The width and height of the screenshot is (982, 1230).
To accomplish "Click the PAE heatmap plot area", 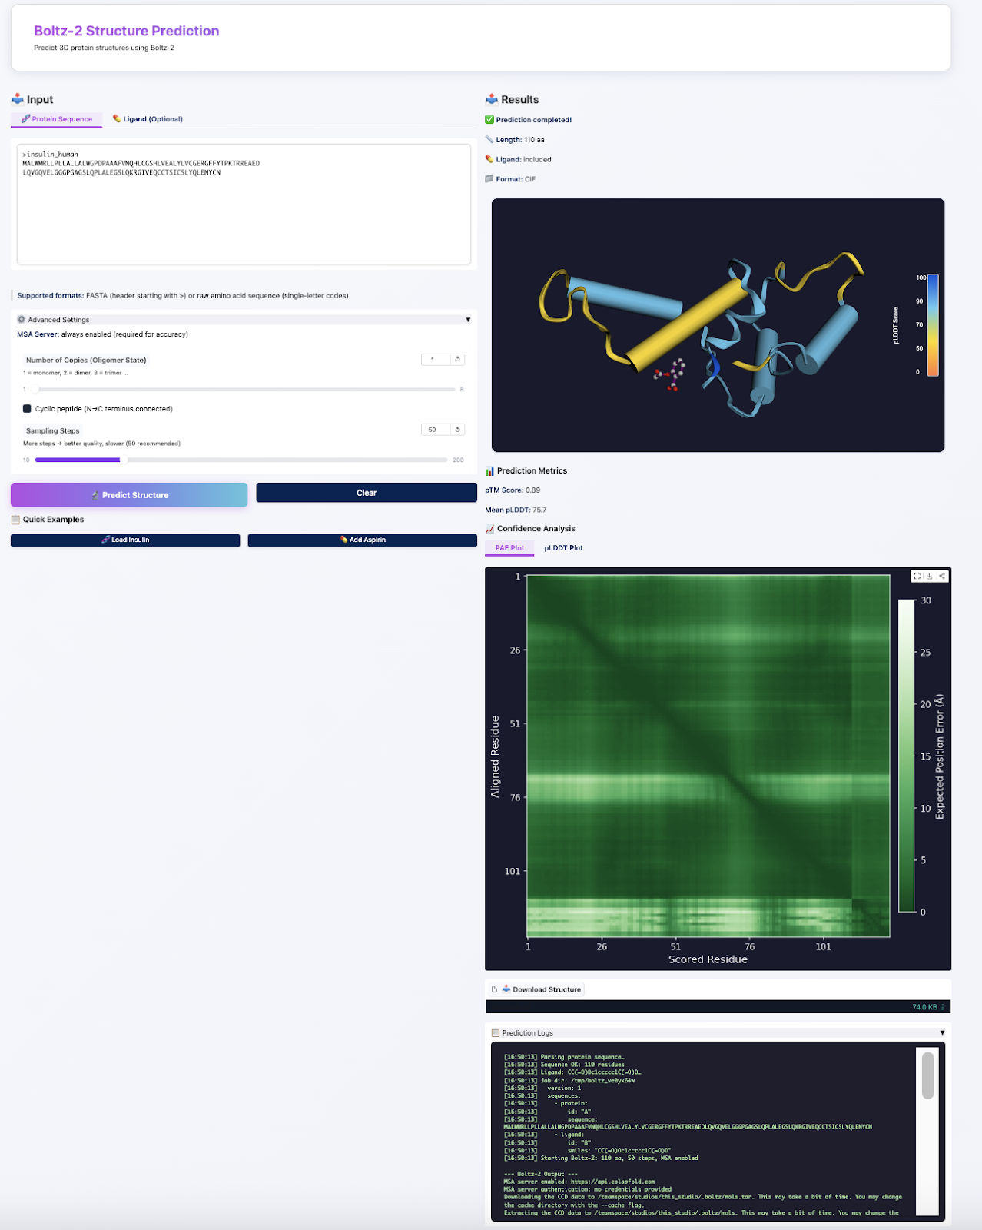I will 708,756.
